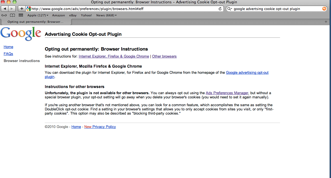331x178 pixels.
Task: Click the ©2010 Google footer text
Action: [56, 127]
